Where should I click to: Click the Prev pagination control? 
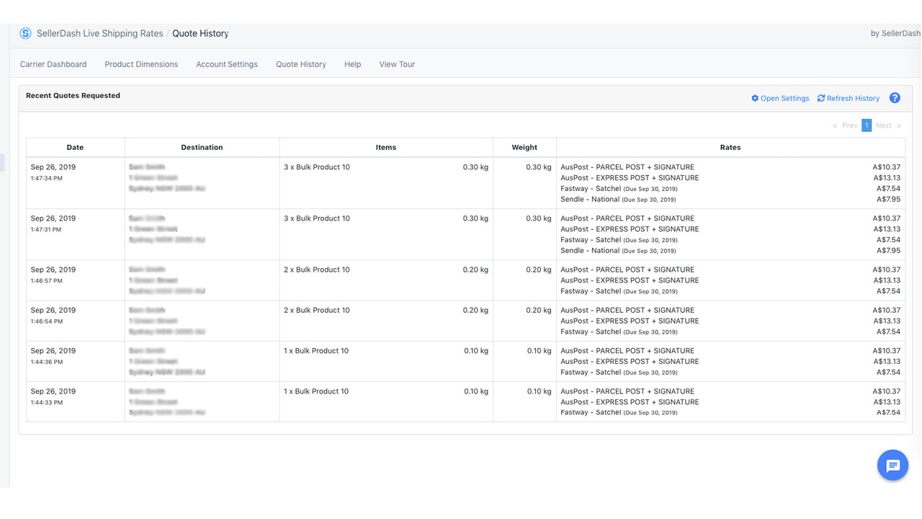pos(849,125)
